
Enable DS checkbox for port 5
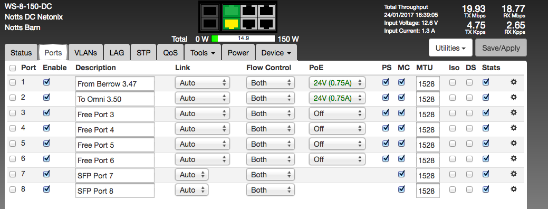pos(469,144)
